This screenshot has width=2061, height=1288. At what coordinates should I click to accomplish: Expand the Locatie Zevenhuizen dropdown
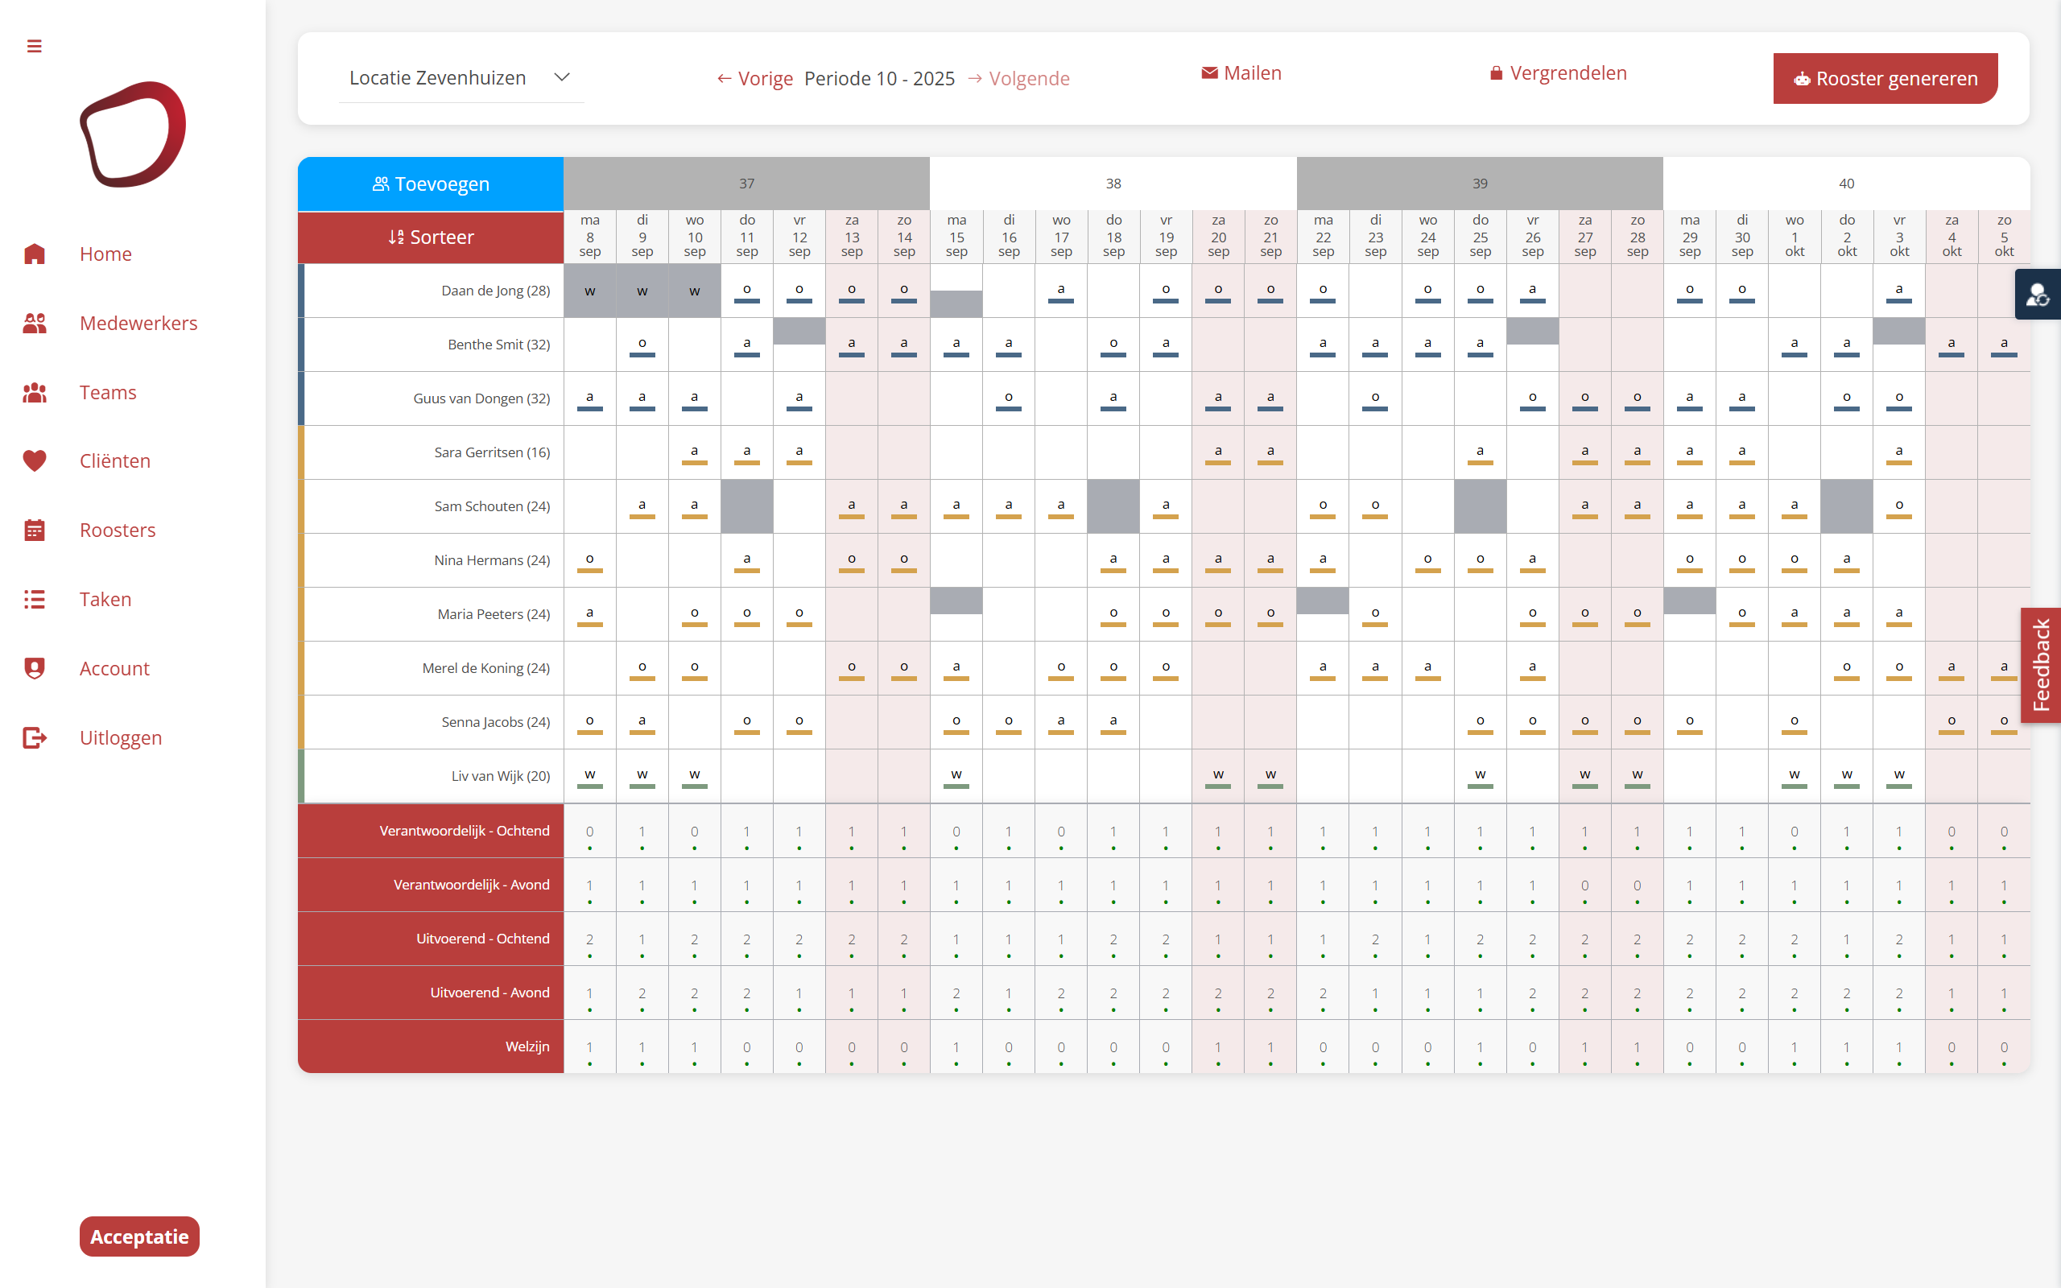461,77
